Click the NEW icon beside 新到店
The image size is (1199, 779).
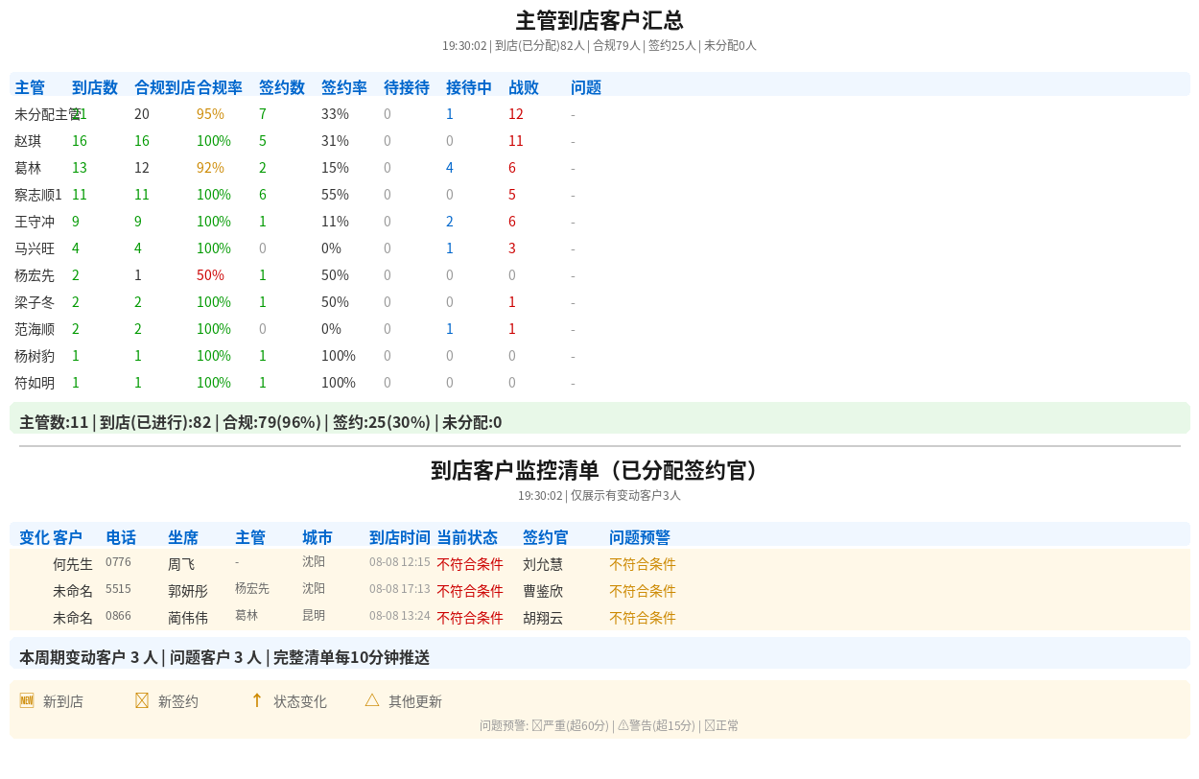27,700
